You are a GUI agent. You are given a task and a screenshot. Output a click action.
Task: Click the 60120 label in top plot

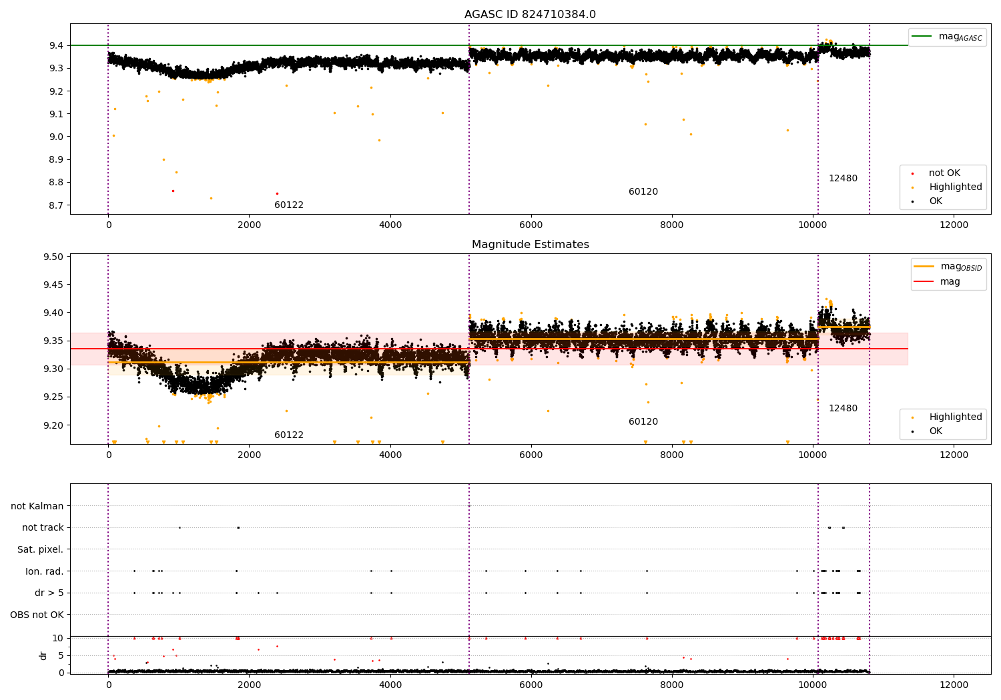[643, 192]
